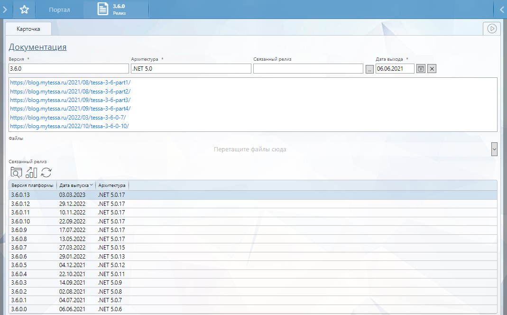The height and width of the screenshot is (315, 507).
Task: Open the tessa-3-6-0-10 blog link
Action: (69, 126)
